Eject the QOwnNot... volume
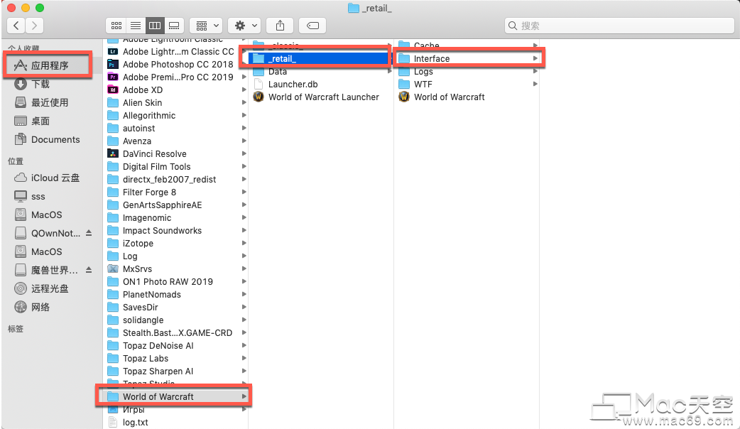This screenshot has height=429, width=740. [89, 233]
